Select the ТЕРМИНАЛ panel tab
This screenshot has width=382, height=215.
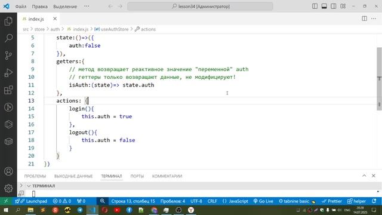[x=112, y=176]
